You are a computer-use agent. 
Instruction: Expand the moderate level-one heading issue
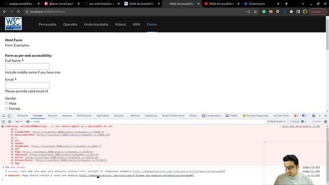(6, 175)
